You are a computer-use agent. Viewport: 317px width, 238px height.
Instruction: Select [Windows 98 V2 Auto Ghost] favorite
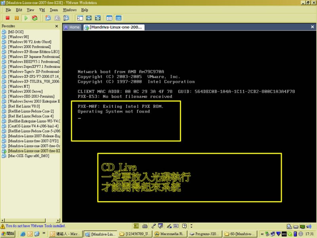(27, 42)
